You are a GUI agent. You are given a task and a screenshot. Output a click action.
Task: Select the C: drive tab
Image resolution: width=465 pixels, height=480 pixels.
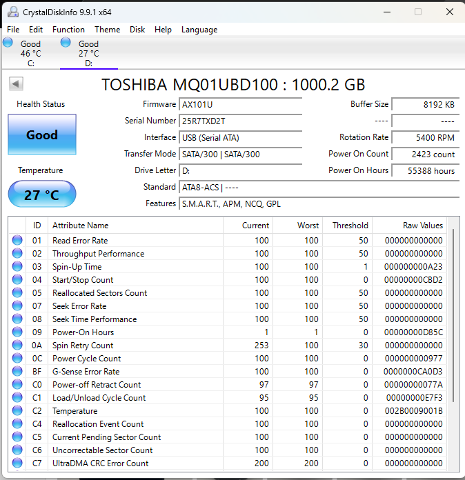coord(30,53)
